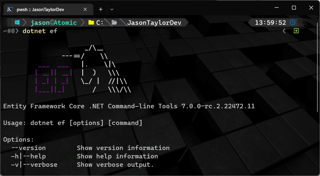320x176 pixels.
Task: Click the 13:59:52 time display
Action: [270, 23]
